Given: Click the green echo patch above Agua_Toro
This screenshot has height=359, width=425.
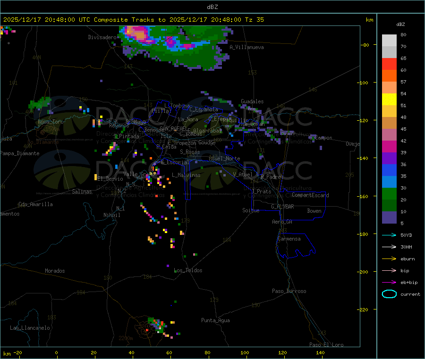Looking at the screenshot, I should [x=41, y=104].
